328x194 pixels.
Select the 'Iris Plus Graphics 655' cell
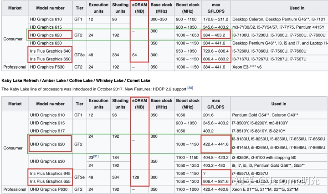(50, 181)
